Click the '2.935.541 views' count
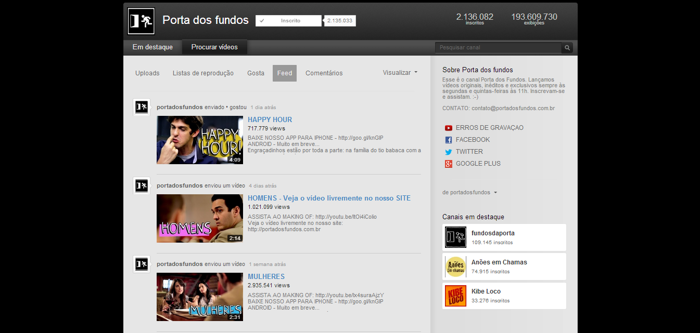The width and height of the screenshot is (700, 333). [x=269, y=285]
